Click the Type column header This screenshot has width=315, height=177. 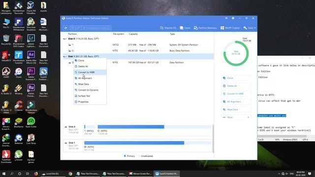click(172, 34)
